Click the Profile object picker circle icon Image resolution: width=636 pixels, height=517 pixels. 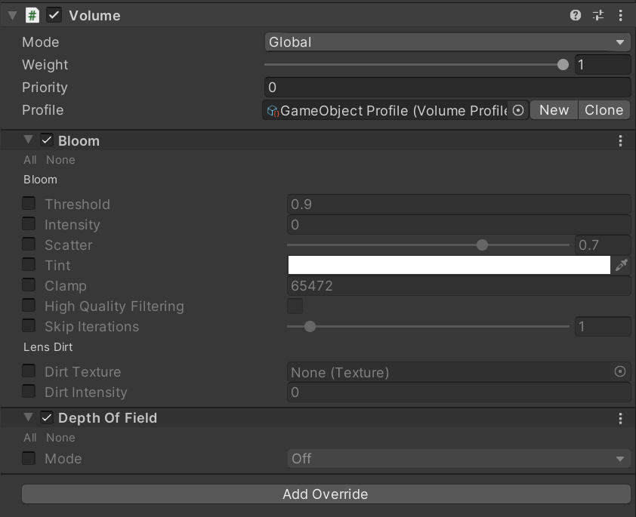click(518, 110)
